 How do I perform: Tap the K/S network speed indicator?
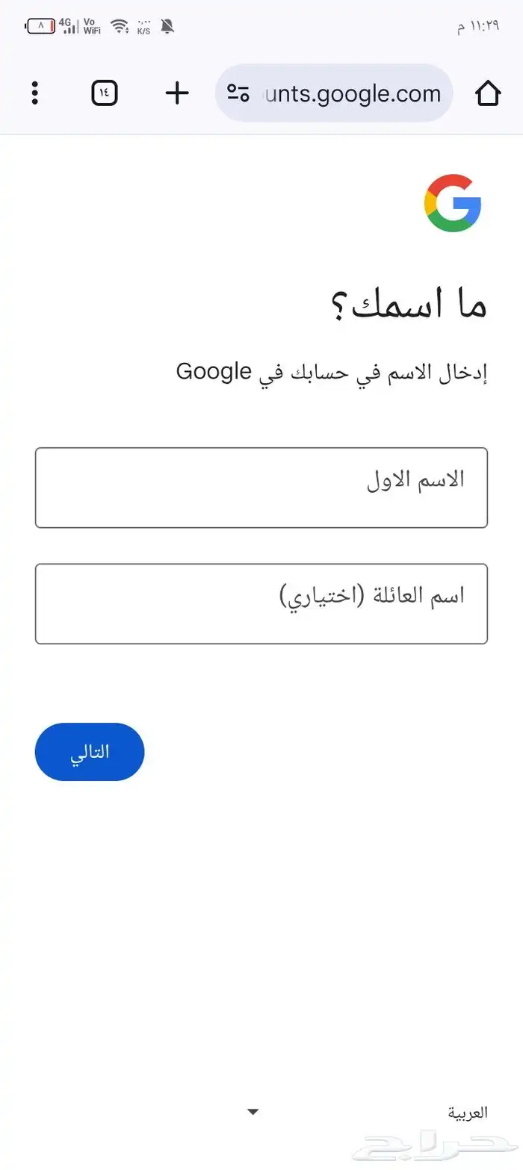coord(143,28)
